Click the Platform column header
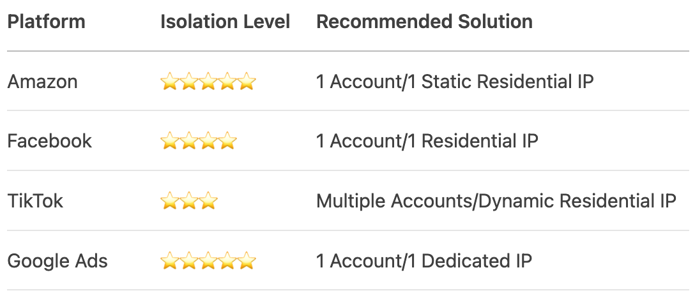 click(46, 22)
